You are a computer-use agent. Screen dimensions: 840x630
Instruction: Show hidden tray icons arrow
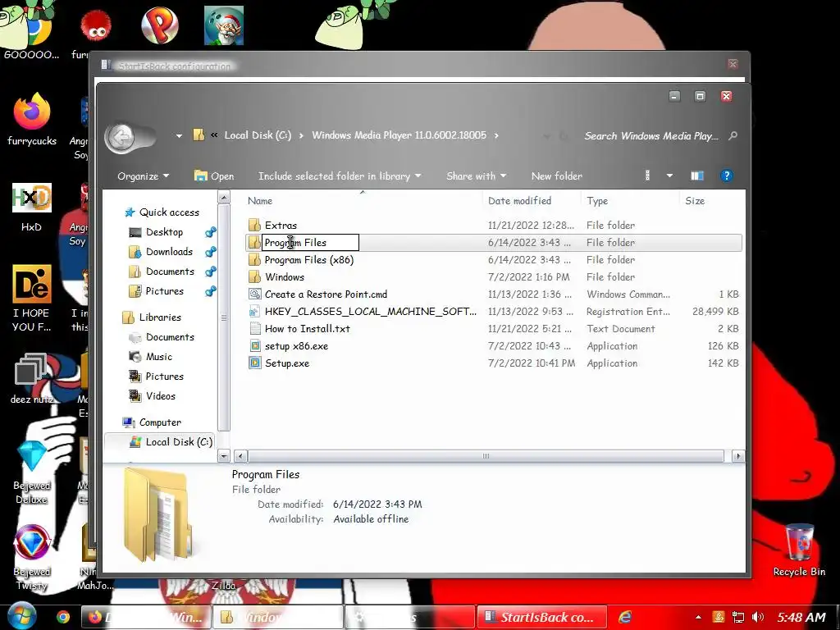[x=699, y=618]
